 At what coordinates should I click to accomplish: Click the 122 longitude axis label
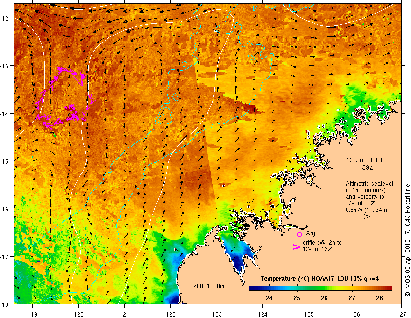(x=170, y=314)
